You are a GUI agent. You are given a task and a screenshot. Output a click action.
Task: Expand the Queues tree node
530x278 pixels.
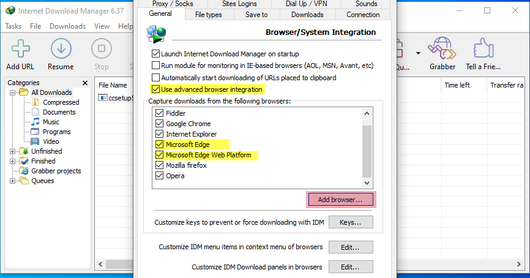(12, 181)
